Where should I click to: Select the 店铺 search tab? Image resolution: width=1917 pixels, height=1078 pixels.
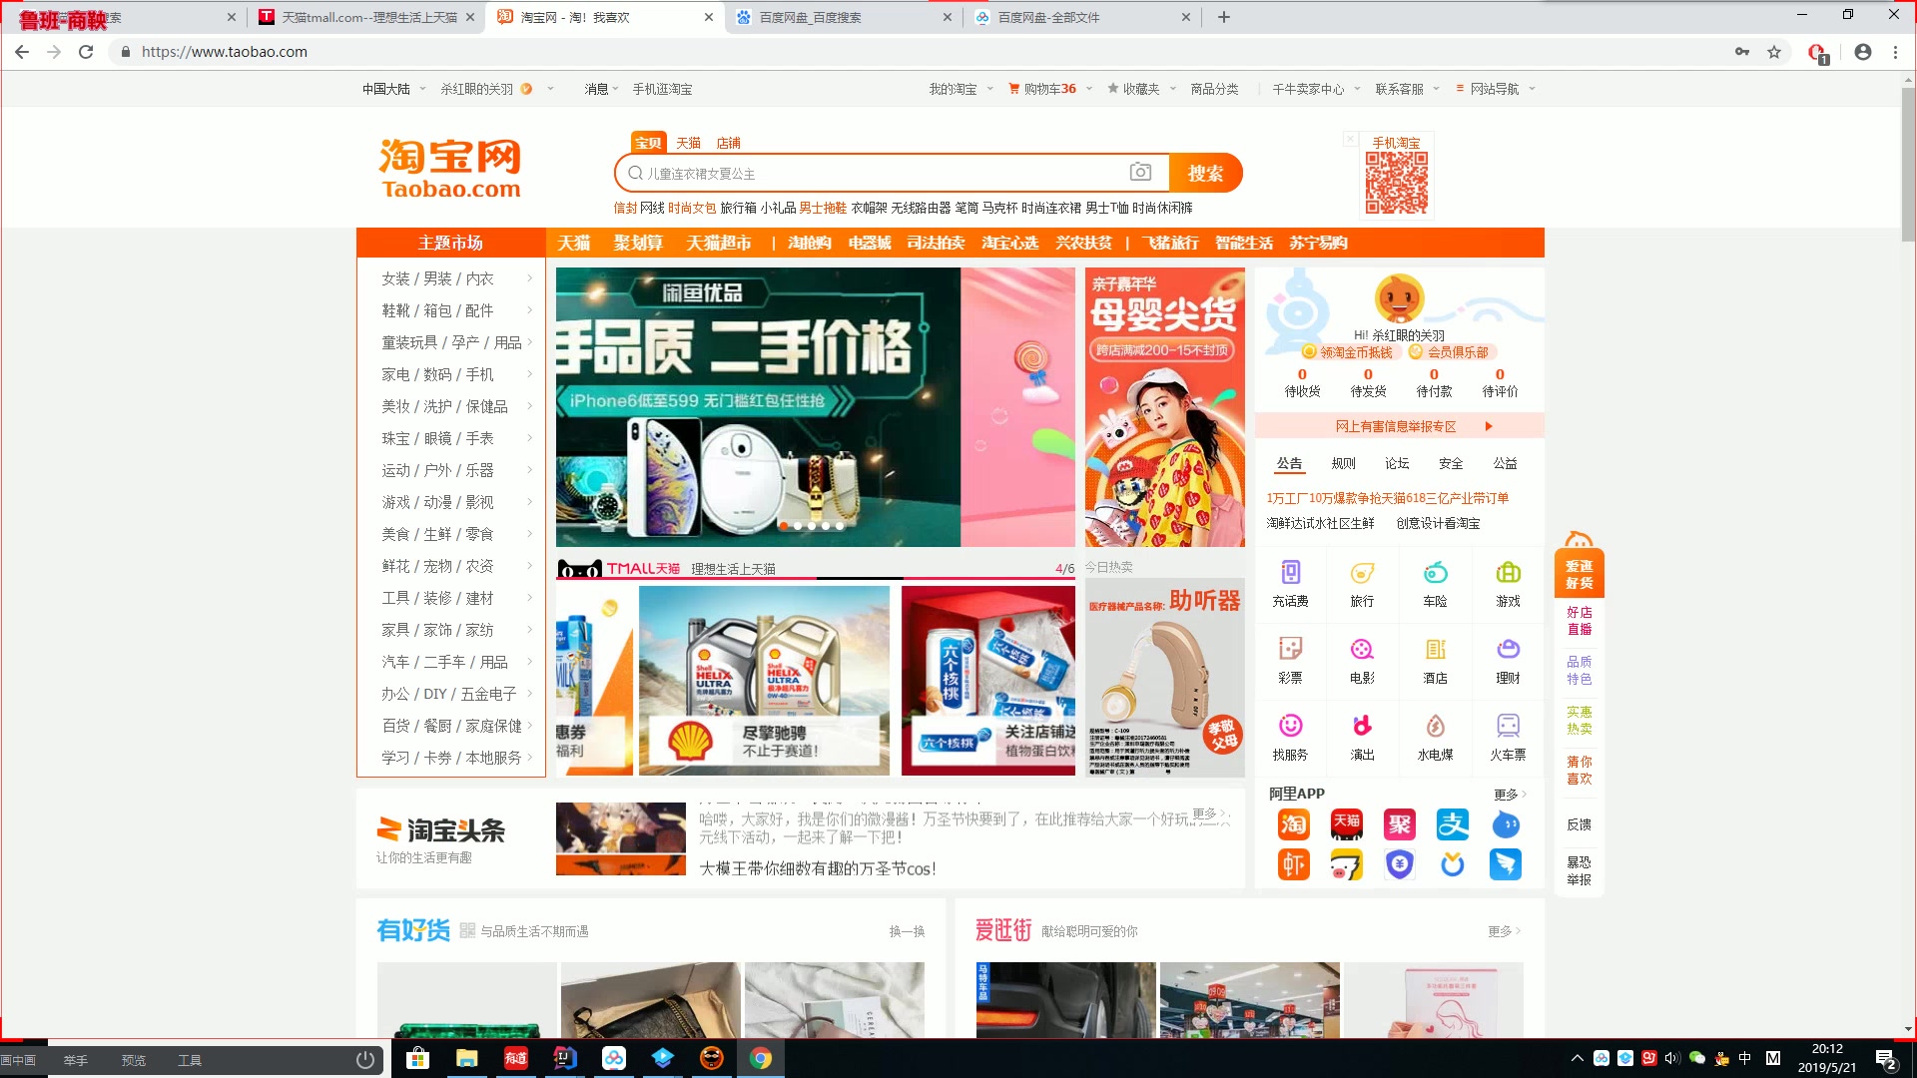pos(728,143)
